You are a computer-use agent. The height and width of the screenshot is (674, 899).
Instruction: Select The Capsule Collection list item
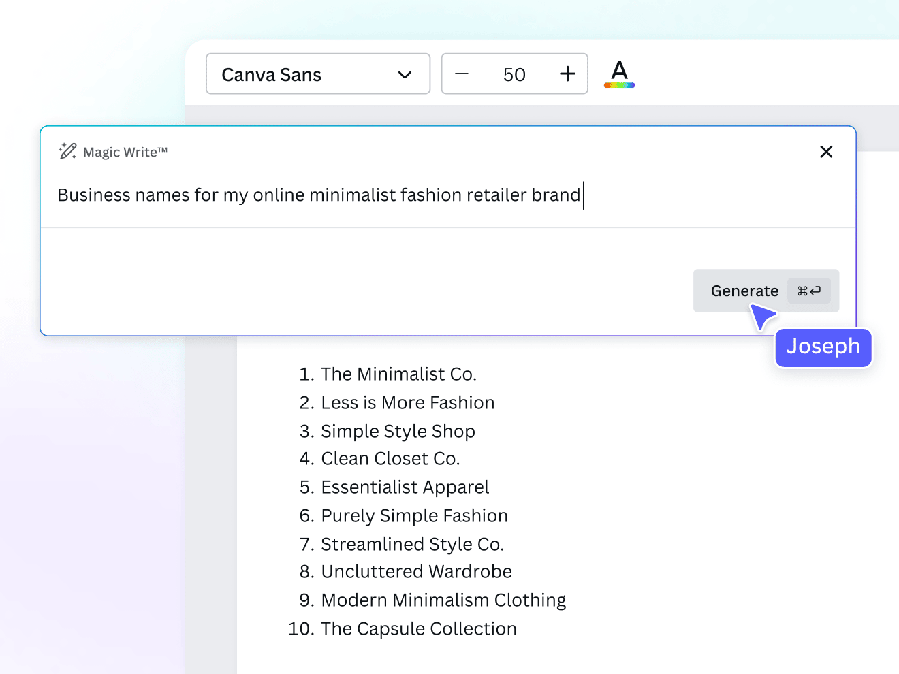pyautogui.click(x=419, y=628)
